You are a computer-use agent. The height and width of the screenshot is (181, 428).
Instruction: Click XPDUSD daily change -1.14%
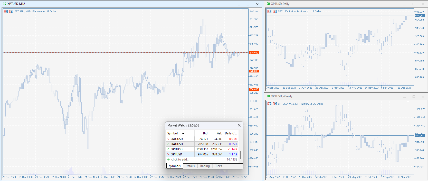tap(233, 149)
